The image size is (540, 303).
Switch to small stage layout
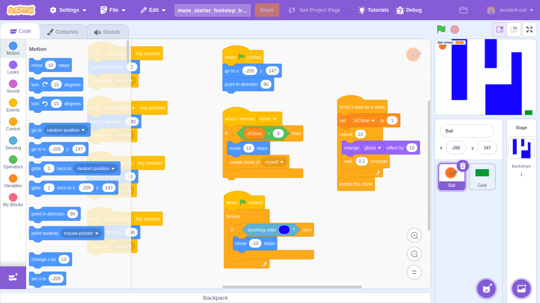[500, 29]
